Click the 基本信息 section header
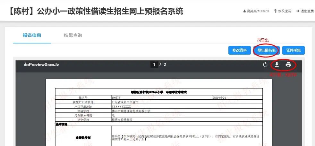Image resolution: width=315 pixels, height=146 pixels. [62, 124]
